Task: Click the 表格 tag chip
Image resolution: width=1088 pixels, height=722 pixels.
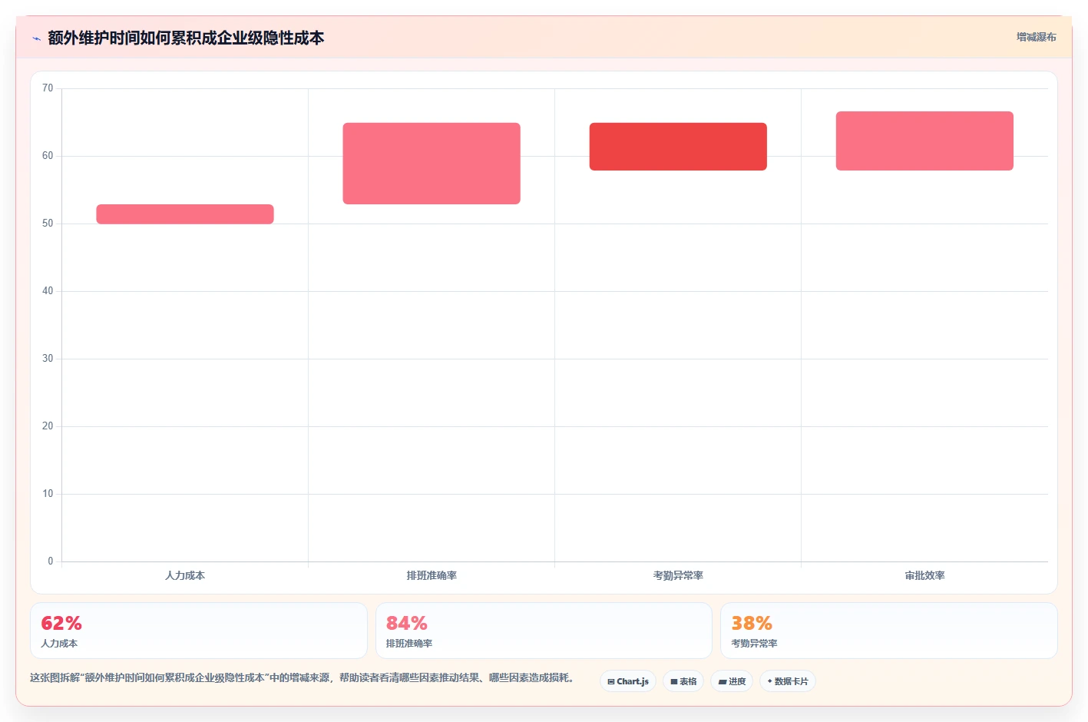Action: pyautogui.click(x=683, y=681)
